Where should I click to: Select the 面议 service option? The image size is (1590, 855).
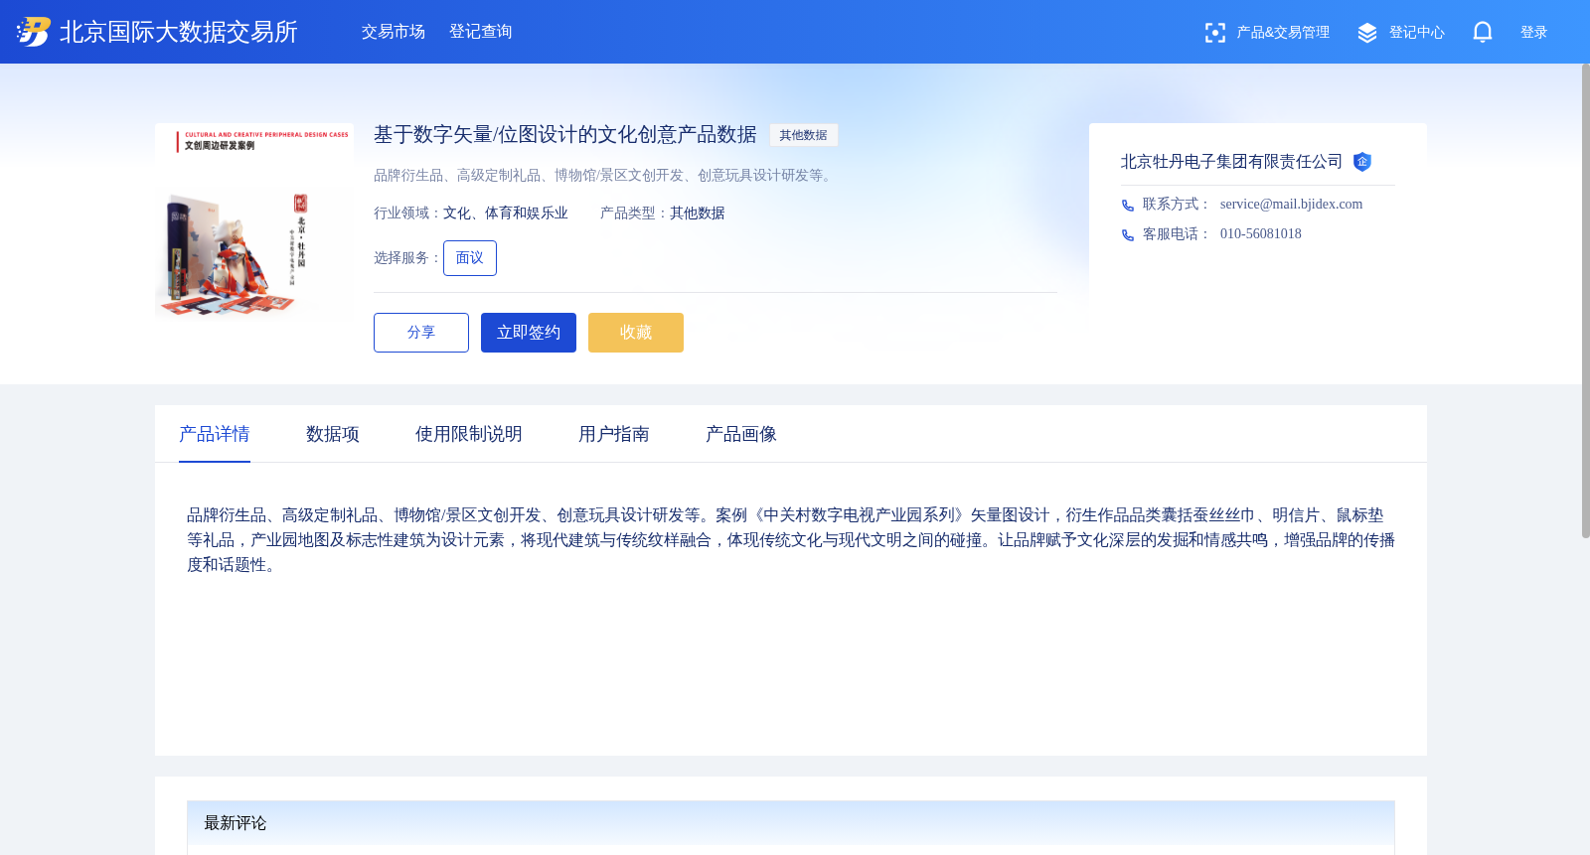pyautogui.click(x=470, y=258)
